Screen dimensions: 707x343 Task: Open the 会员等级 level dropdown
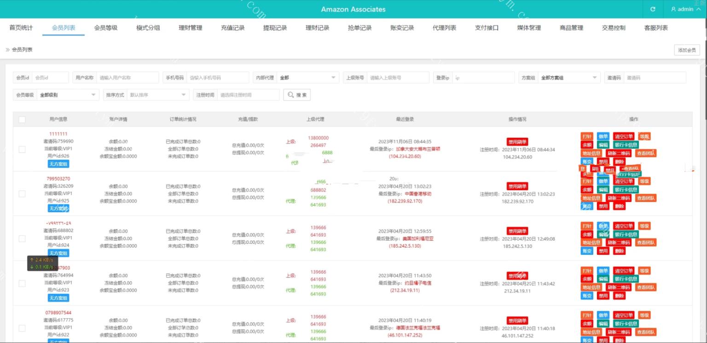[x=68, y=95]
